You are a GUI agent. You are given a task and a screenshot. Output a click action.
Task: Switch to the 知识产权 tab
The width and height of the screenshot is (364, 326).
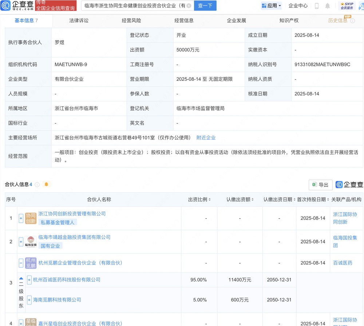point(289,21)
